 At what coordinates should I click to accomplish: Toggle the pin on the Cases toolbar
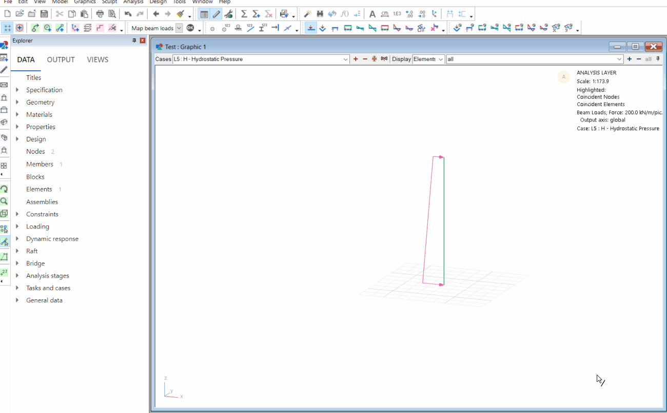[658, 59]
